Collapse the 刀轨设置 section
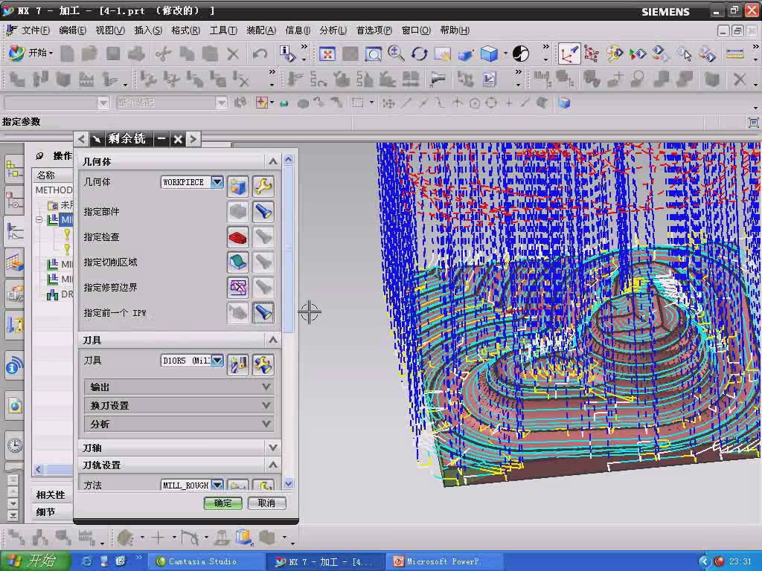 pyautogui.click(x=272, y=465)
